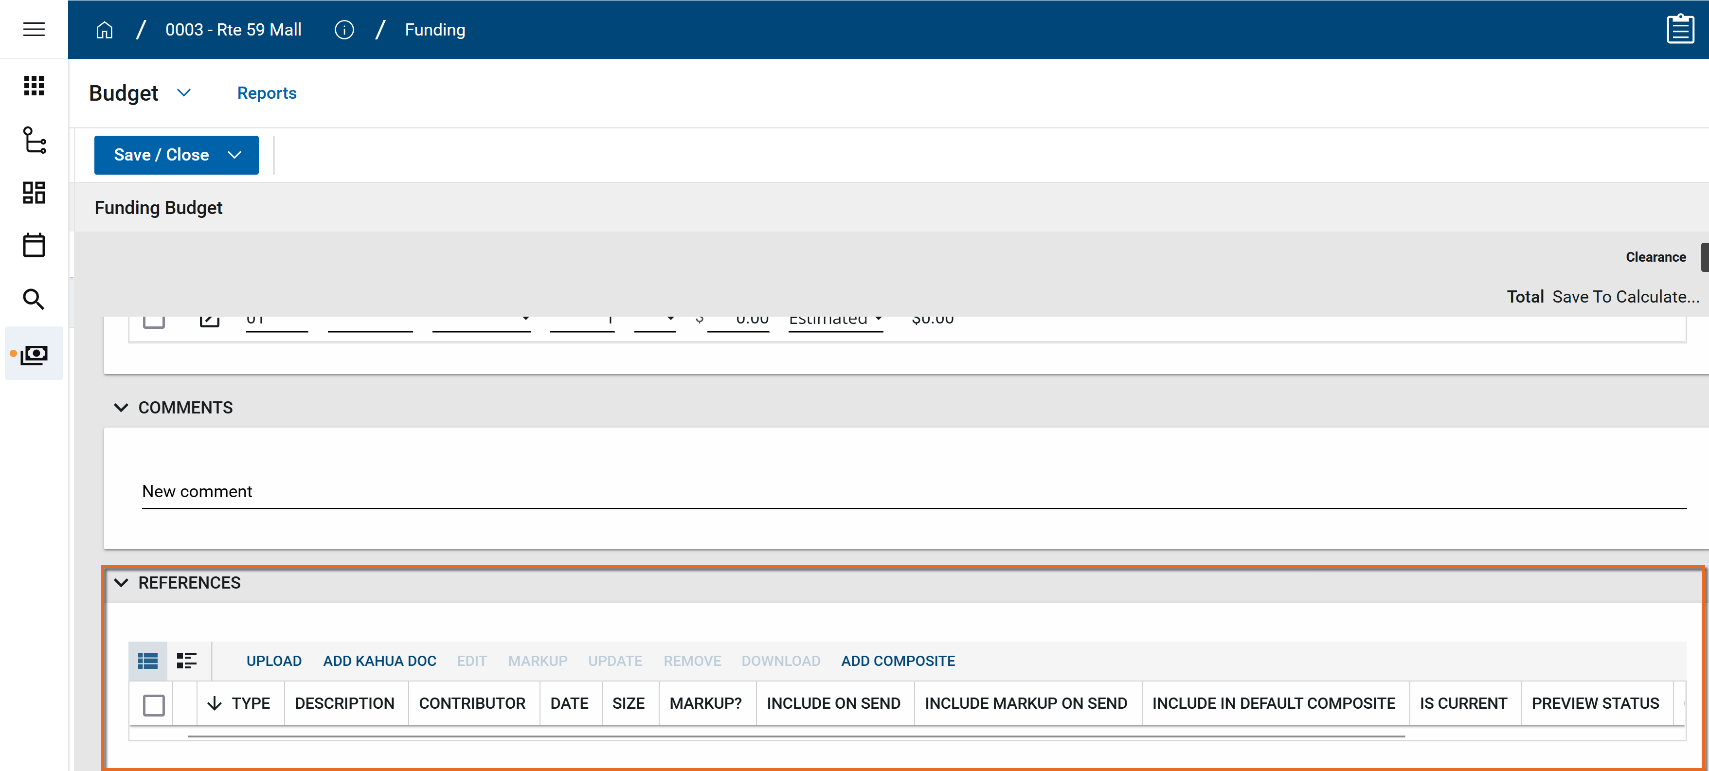Switch references to grouped list view
The height and width of the screenshot is (771, 1709).
tap(186, 660)
